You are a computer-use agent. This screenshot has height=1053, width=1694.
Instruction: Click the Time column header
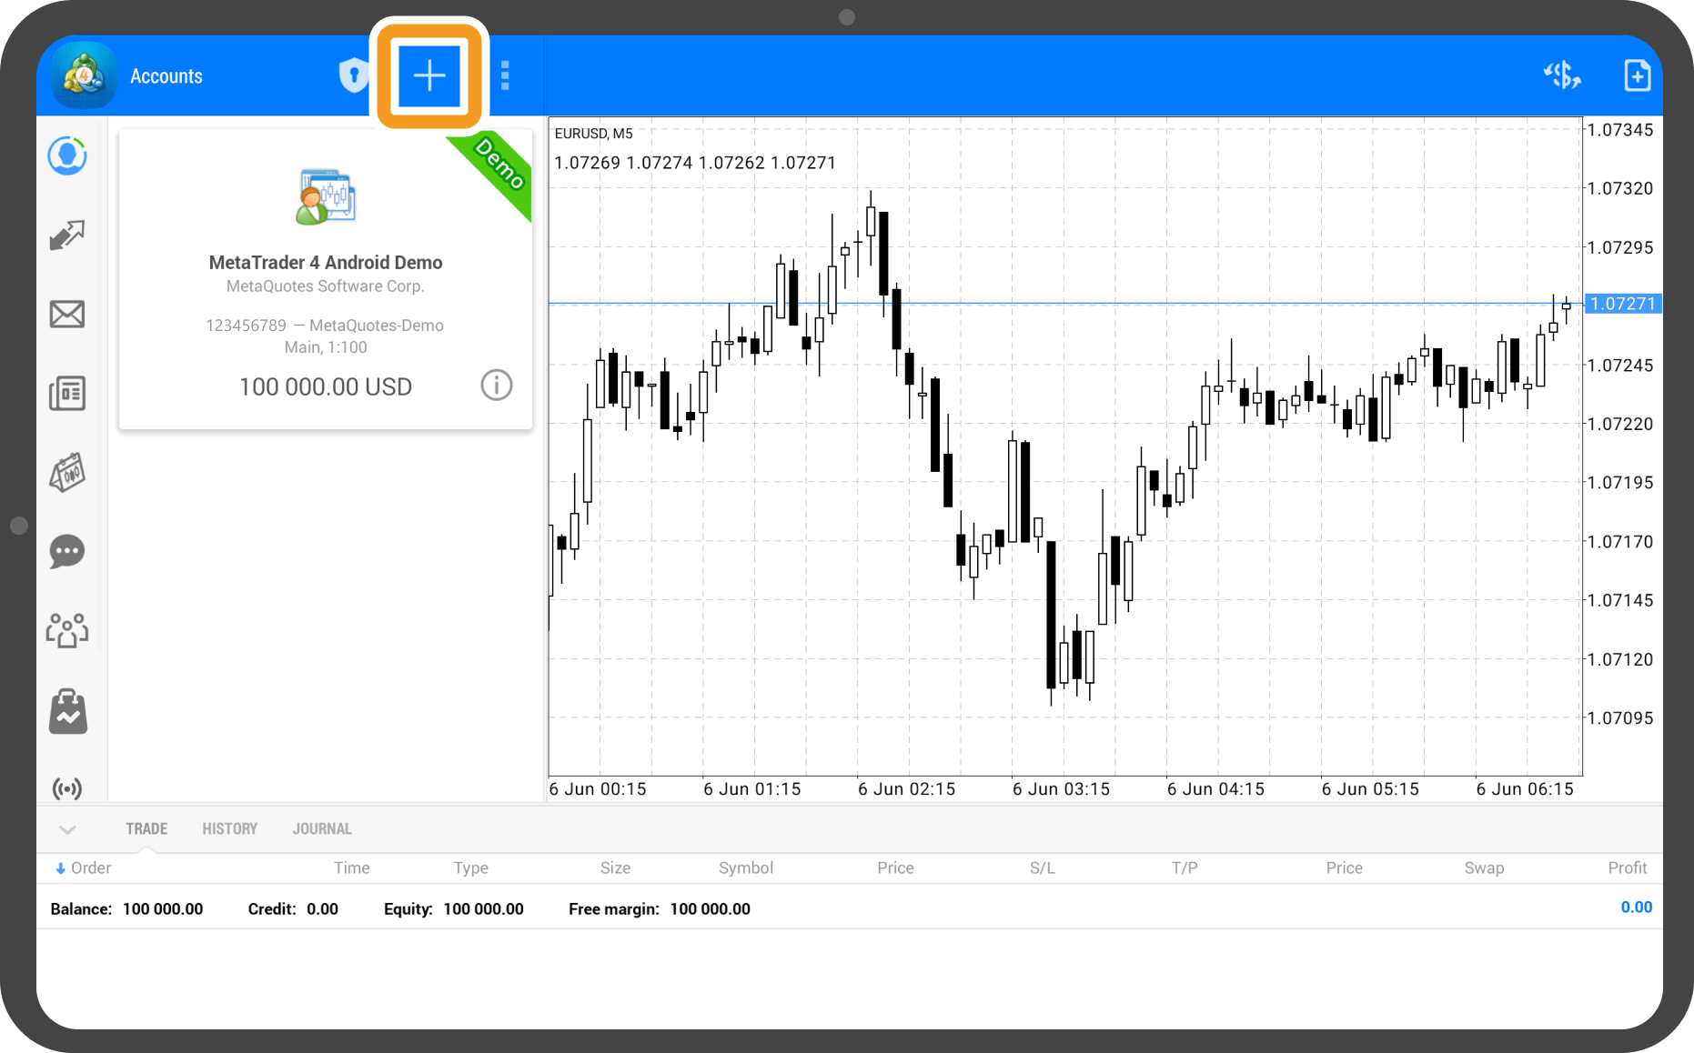(x=352, y=868)
